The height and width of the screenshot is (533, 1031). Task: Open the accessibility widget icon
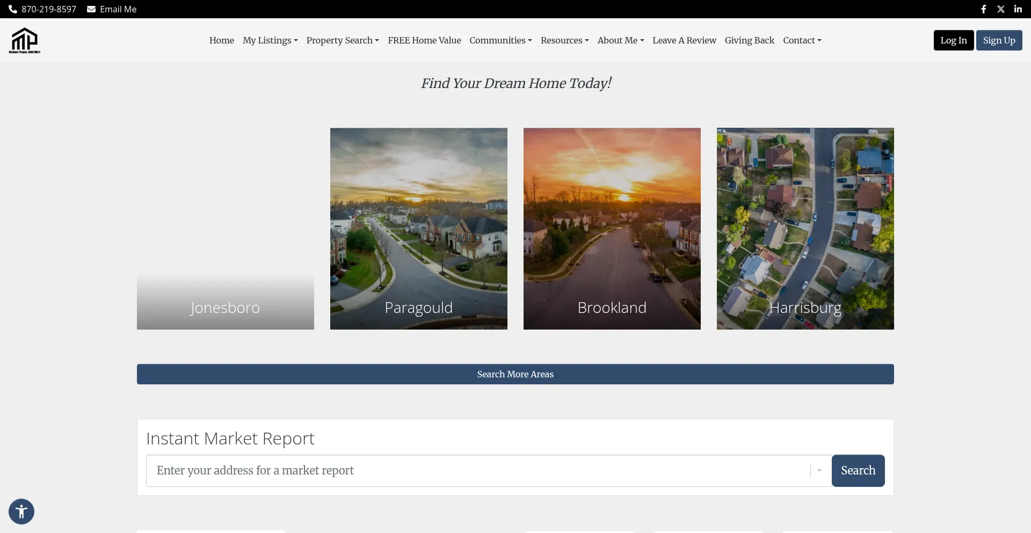click(21, 512)
